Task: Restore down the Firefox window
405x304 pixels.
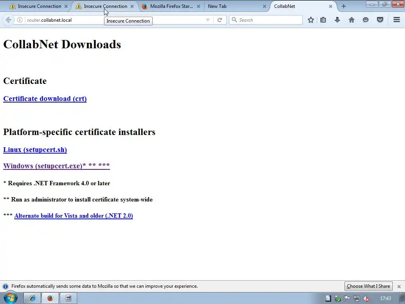Action: click(x=384, y=4)
